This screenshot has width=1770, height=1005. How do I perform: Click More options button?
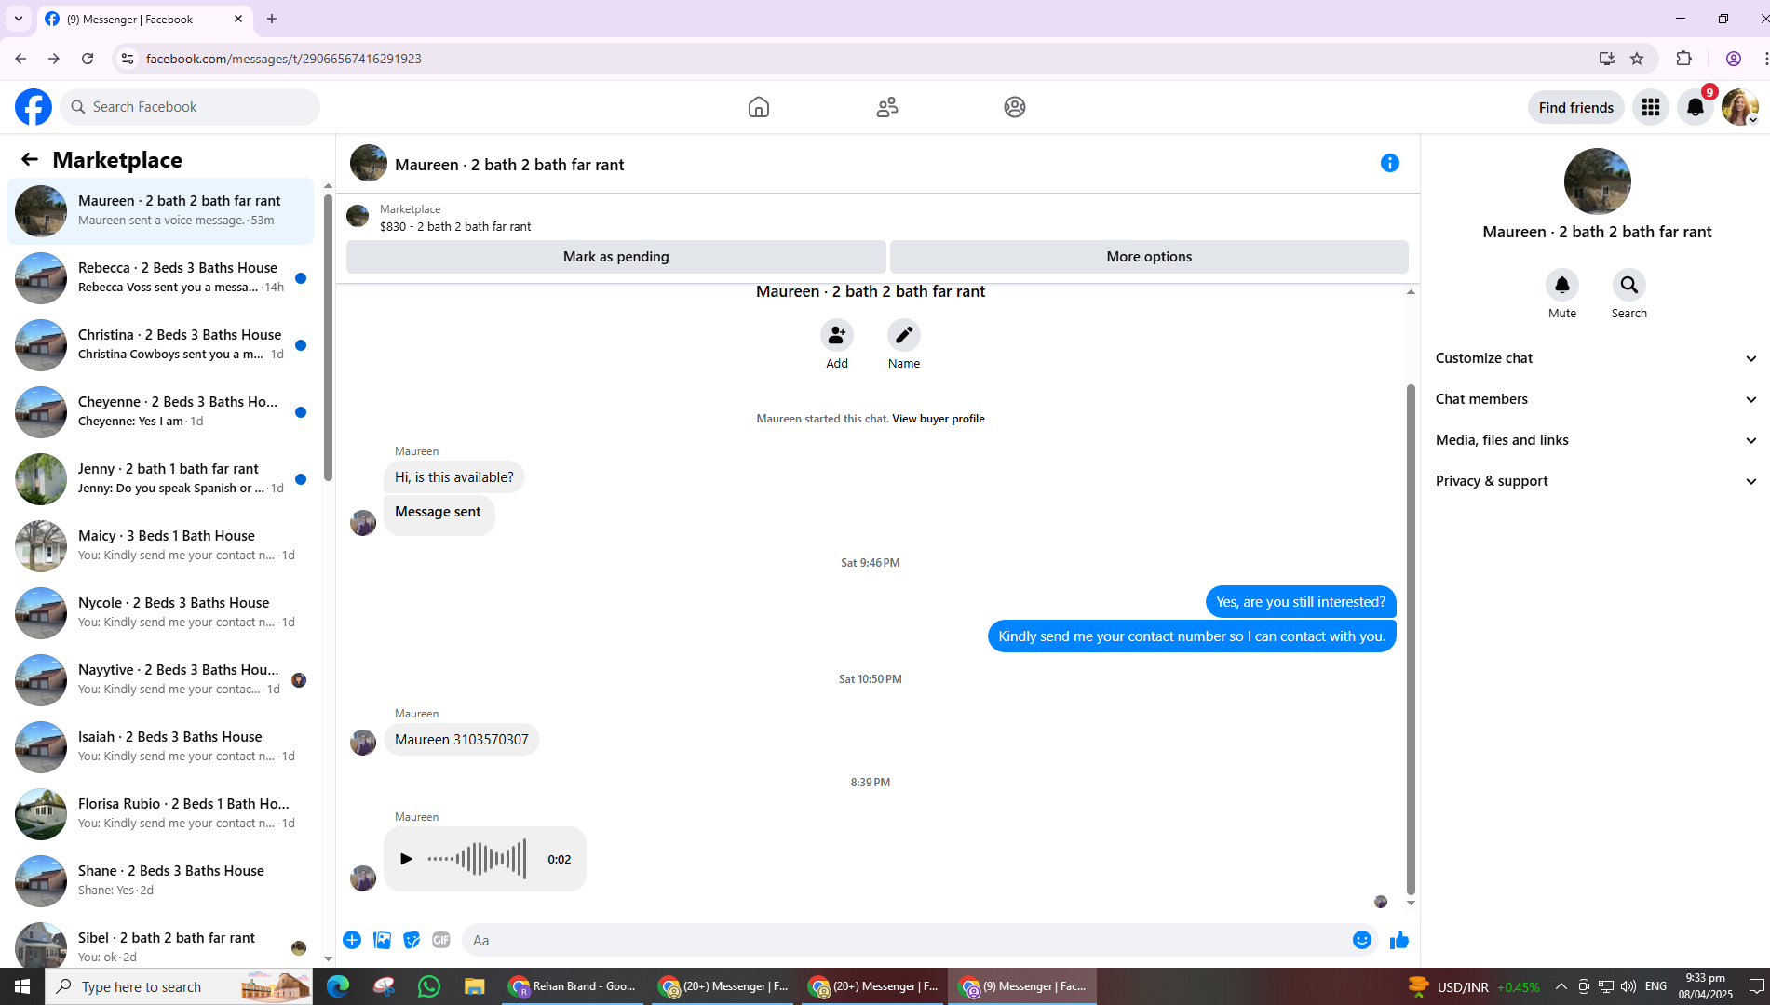click(1149, 257)
